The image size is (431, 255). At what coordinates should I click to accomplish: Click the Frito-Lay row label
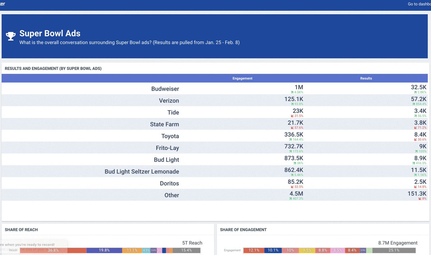(167, 148)
